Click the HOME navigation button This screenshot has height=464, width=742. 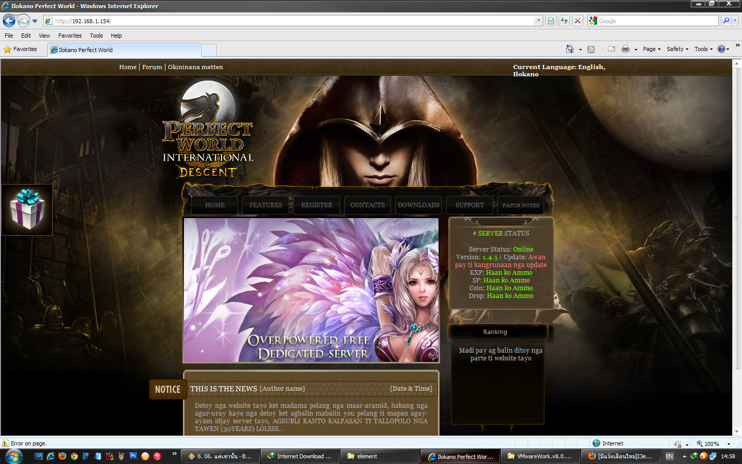[x=215, y=205]
